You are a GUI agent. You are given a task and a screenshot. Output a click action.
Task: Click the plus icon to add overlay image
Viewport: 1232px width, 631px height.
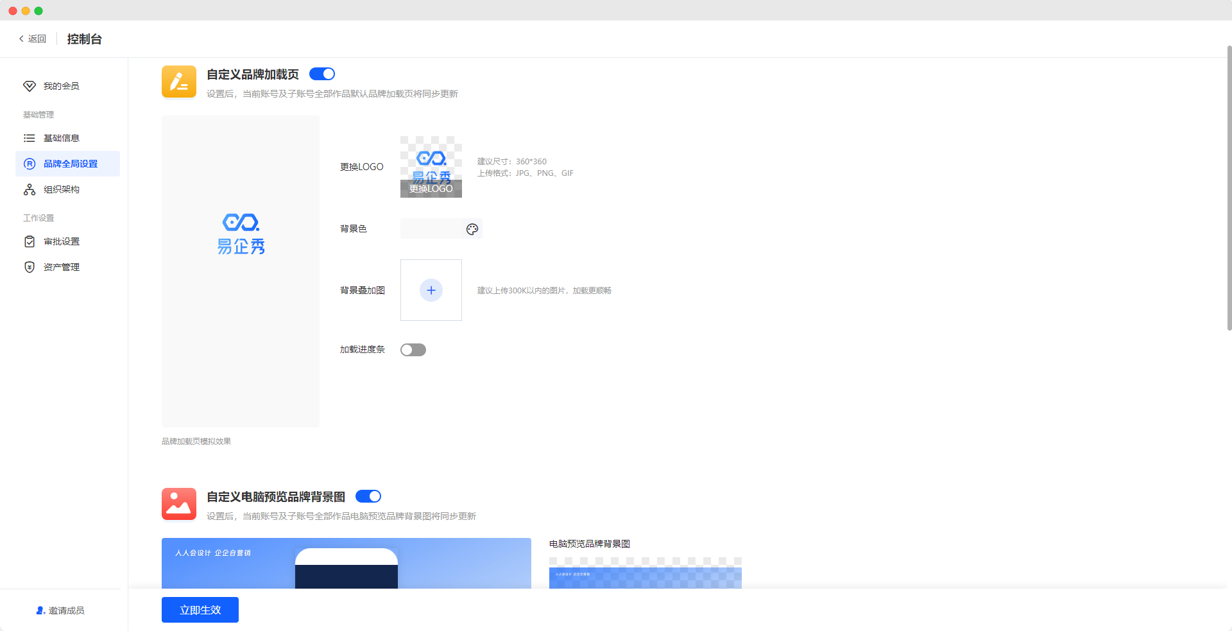point(431,290)
